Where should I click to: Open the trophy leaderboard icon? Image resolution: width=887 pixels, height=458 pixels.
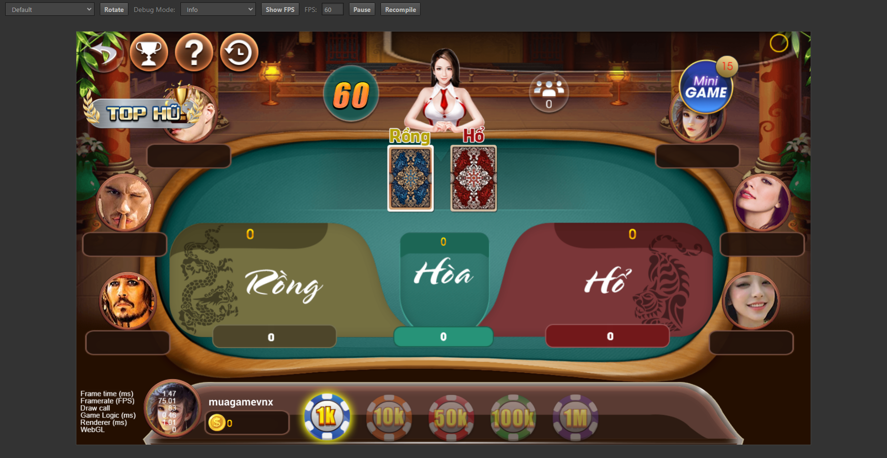pos(149,52)
